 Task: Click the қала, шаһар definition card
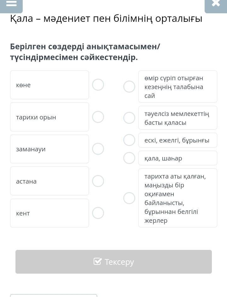click(x=178, y=158)
